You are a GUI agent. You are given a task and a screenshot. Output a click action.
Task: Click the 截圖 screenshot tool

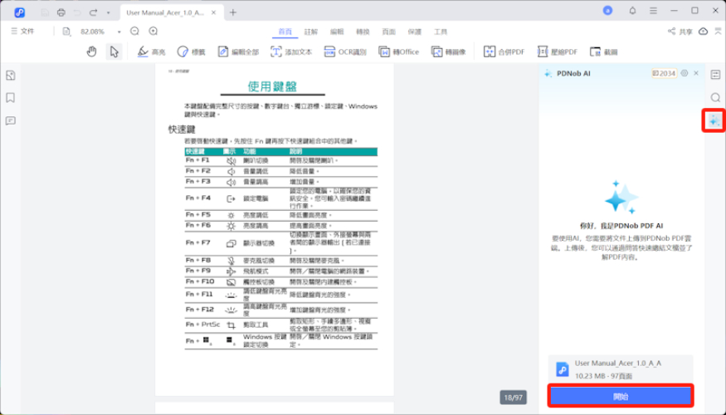pyautogui.click(x=604, y=51)
